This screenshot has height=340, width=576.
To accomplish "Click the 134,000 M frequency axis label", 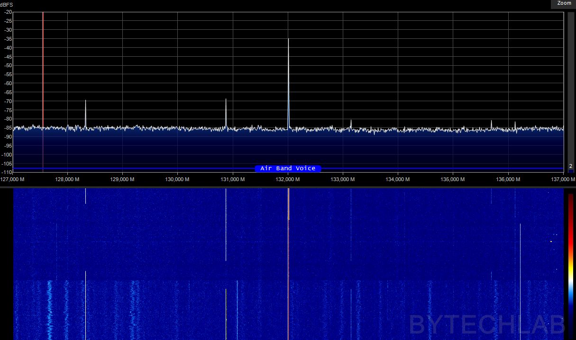I will [x=398, y=180].
